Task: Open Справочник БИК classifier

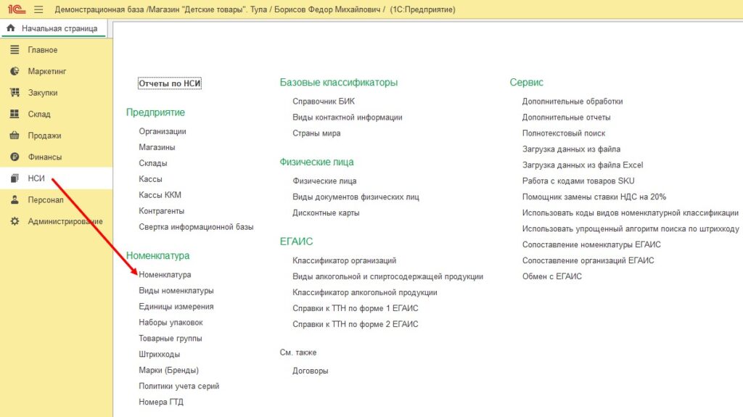Action: pyautogui.click(x=324, y=102)
